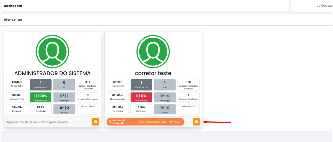Click the Atendentes section heading

click(x=13, y=19)
